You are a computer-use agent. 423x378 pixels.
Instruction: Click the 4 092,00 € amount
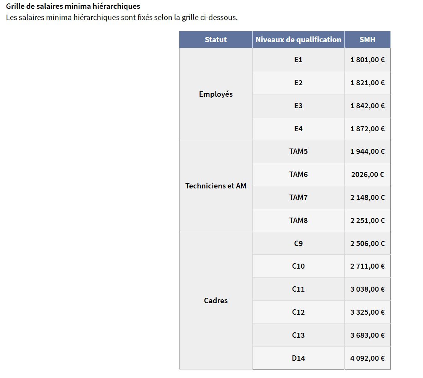367,358
